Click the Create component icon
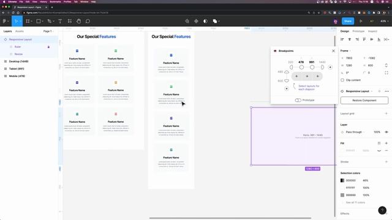Screen dimensions: 392x220 click(196, 21)
